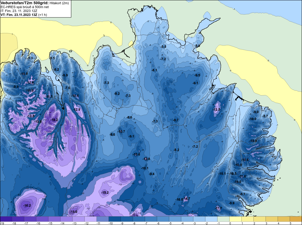Select the 'EC-HRES spá brúuð á 500m net' line
Viewport: 302px width, 225px height.
click(x=24, y=7)
